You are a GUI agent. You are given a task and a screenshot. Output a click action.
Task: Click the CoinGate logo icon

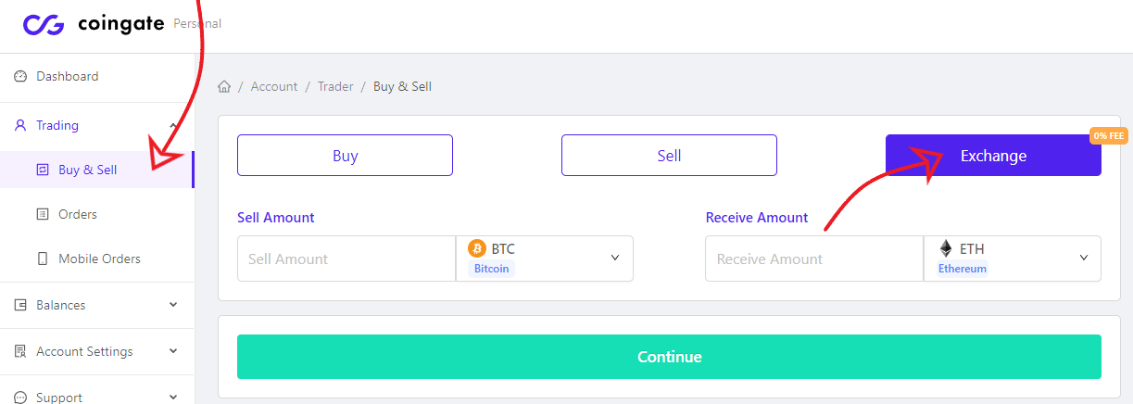44,24
